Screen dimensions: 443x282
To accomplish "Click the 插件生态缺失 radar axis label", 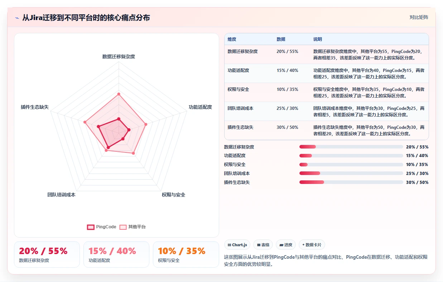I will pos(35,107).
